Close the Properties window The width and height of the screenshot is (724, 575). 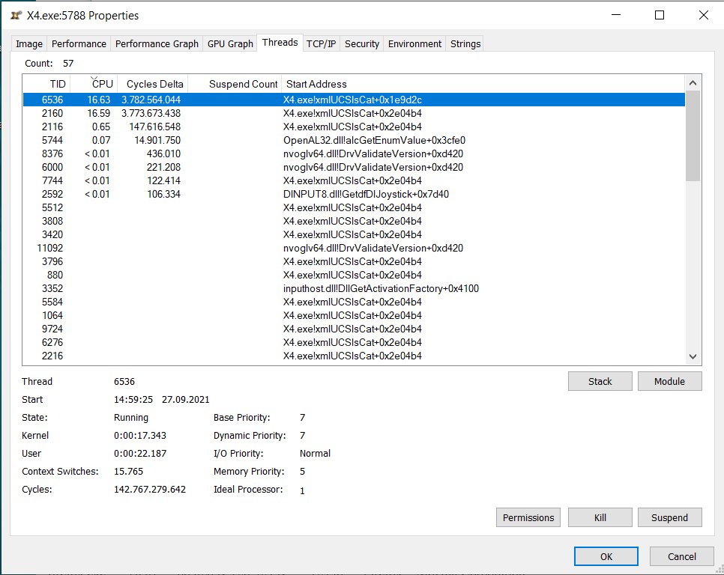704,15
